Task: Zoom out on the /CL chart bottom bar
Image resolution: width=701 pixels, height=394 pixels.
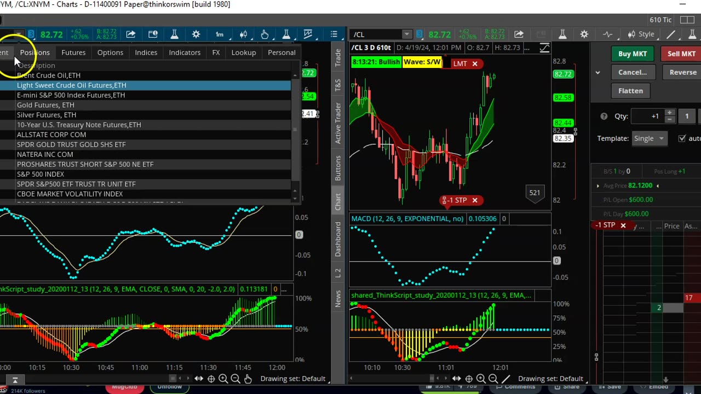Action: point(493,379)
